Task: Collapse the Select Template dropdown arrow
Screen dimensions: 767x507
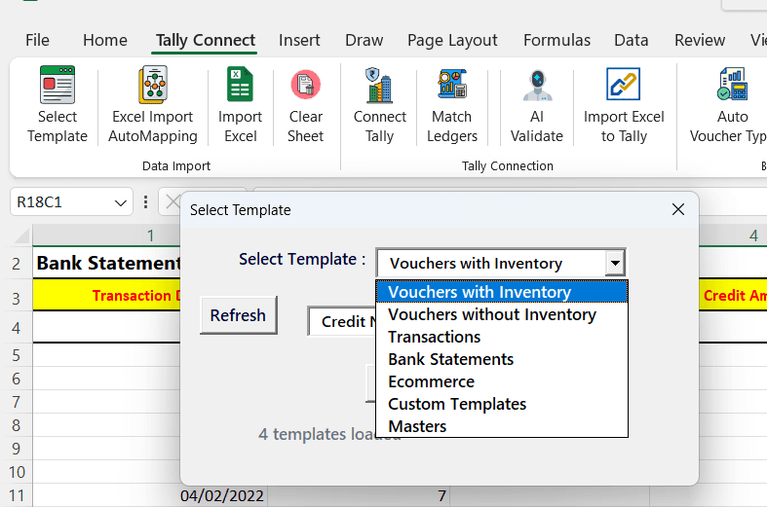Action: coord(614,263)
